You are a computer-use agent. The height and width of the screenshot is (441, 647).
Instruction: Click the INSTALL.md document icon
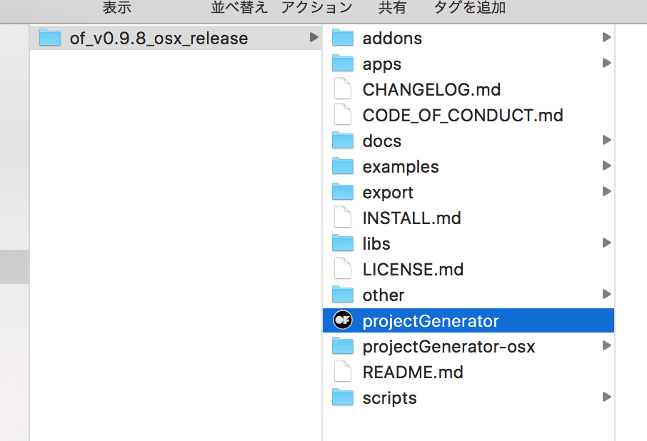pyautogui.click(x=343, y=218)
